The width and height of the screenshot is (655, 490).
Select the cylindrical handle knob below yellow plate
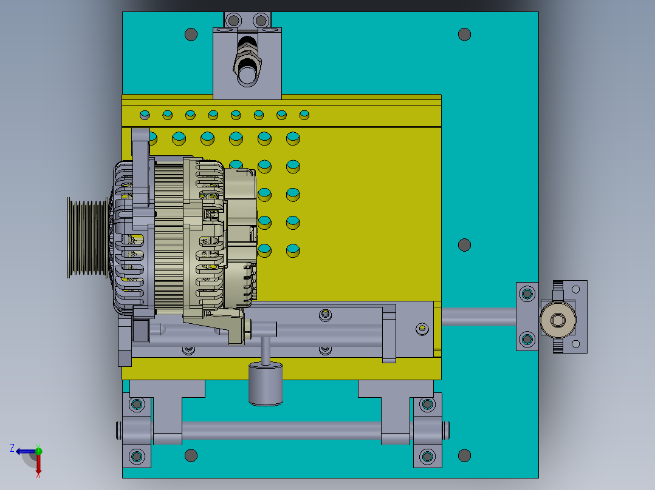[x=266, y=384]
